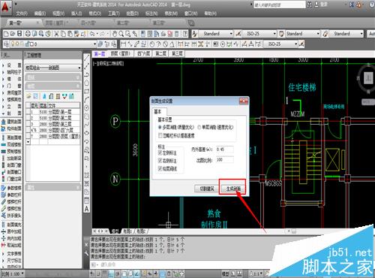Click the [-][俯视][二维线框] viewport label
This screenshot has height=278, width=375.
coord(108,64)
